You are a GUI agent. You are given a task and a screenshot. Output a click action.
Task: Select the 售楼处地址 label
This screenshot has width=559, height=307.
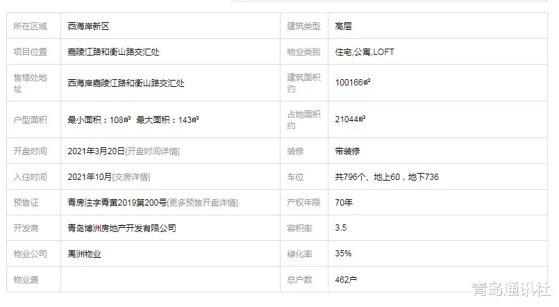click(x=31, y=83)
